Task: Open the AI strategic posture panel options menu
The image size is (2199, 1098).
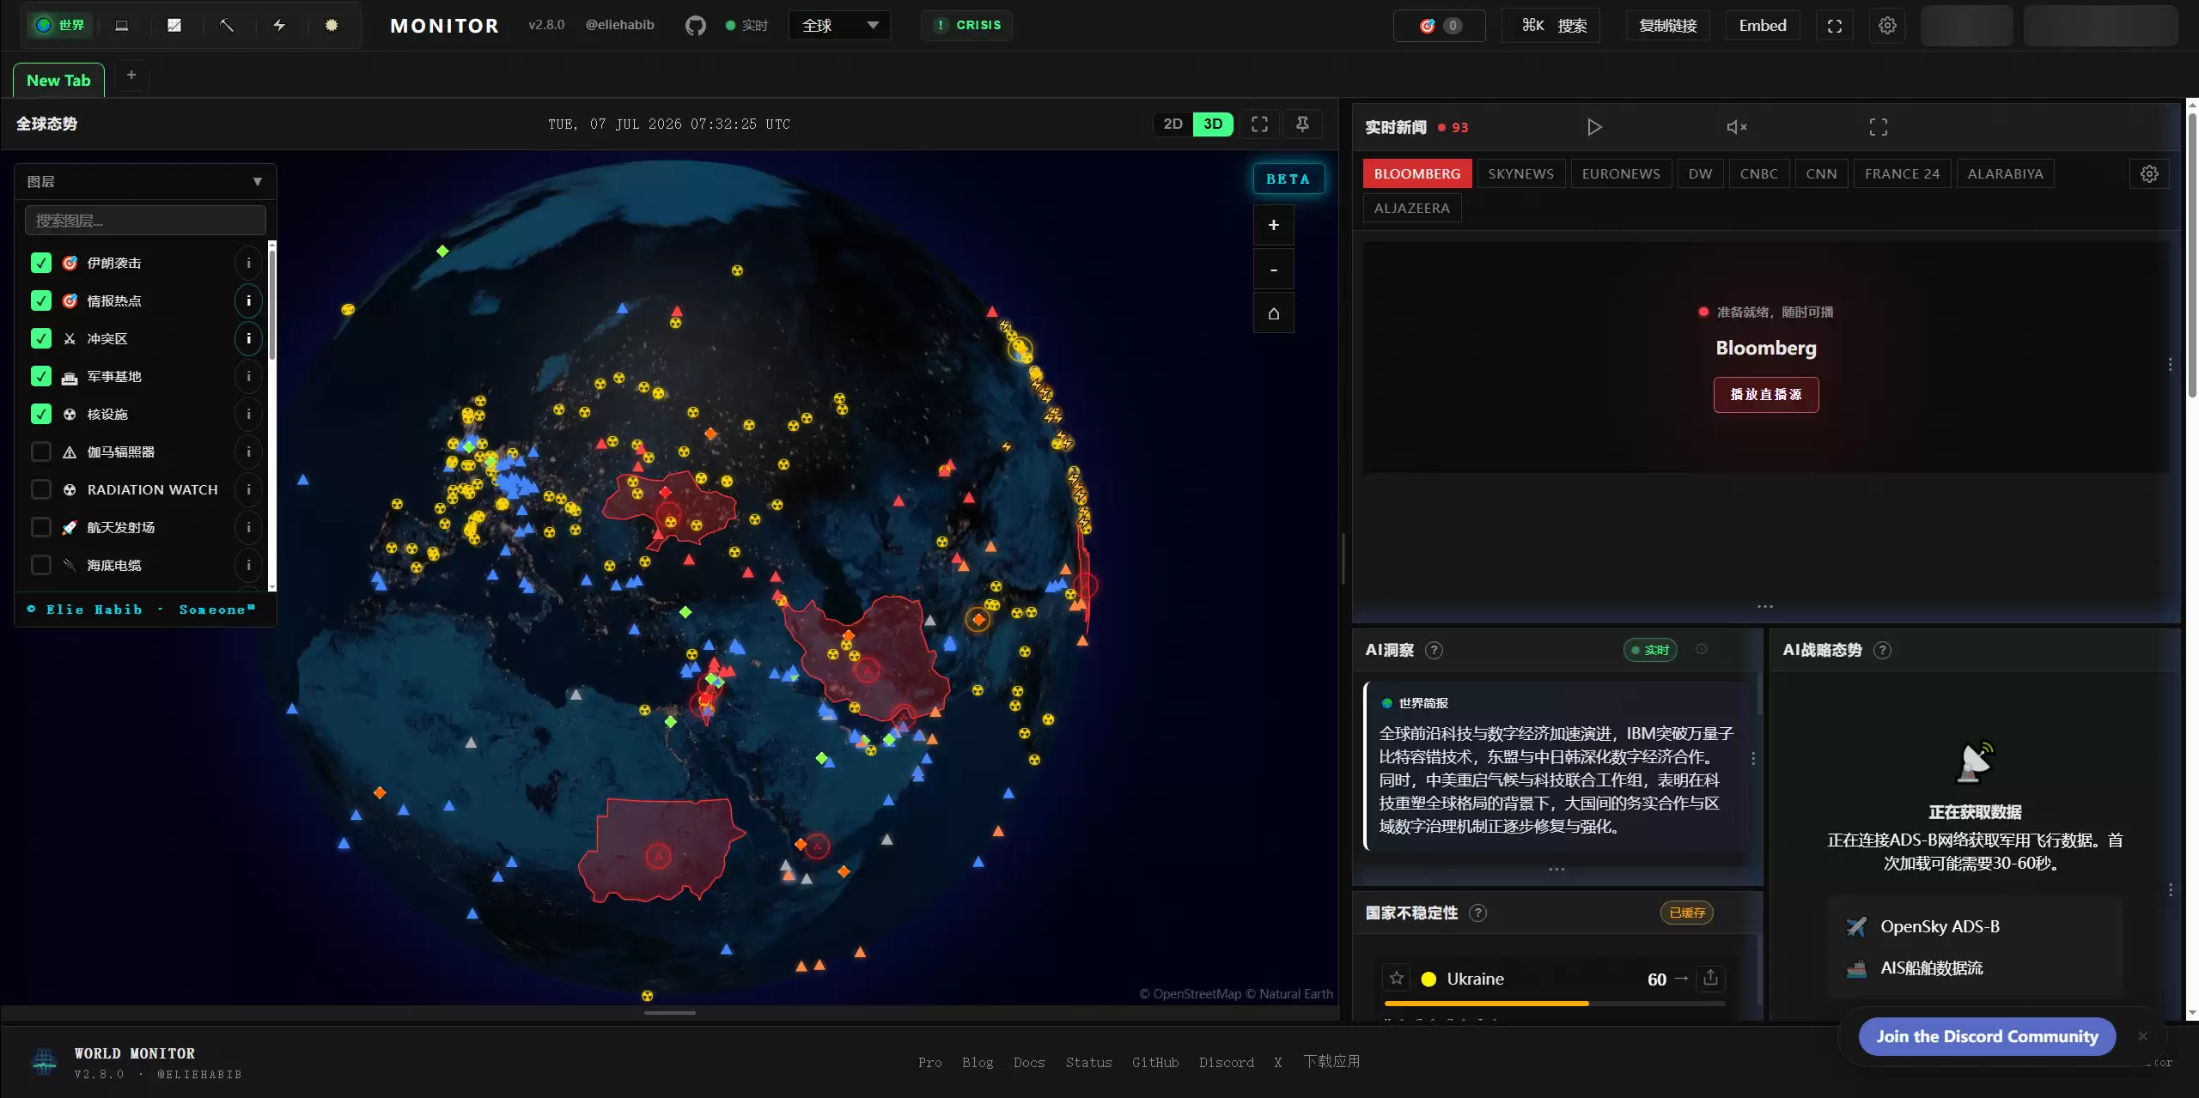Action: [2170, 890]
